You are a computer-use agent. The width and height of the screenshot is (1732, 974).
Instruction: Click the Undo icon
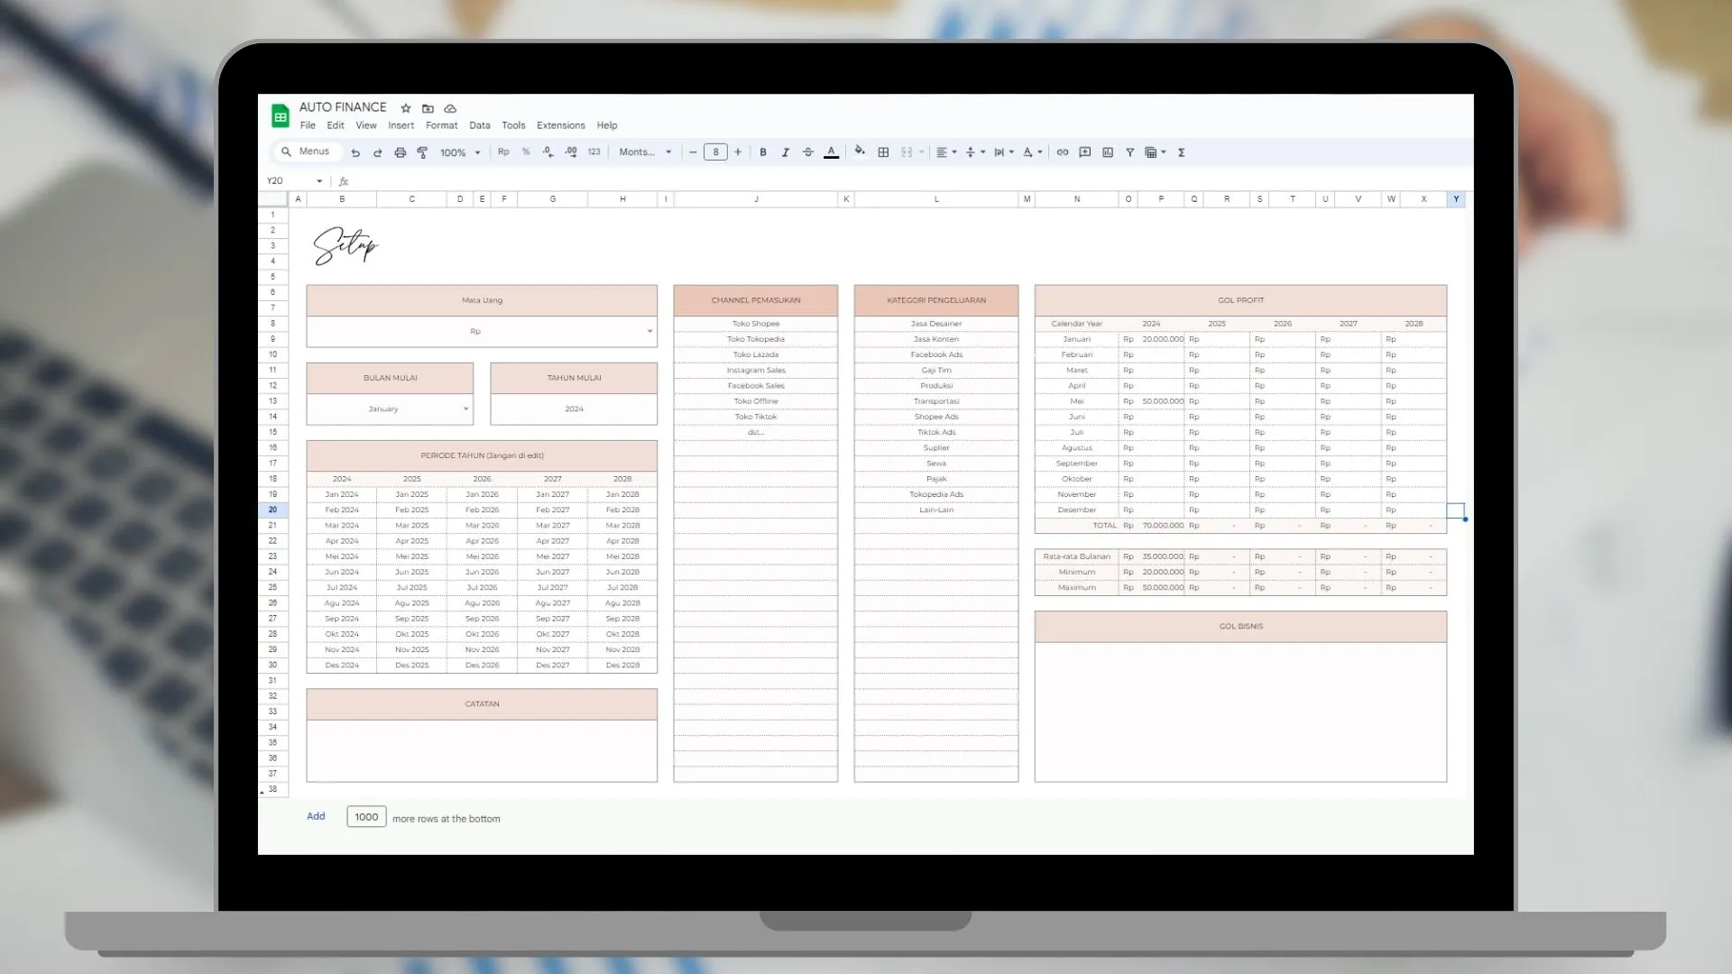355,152
